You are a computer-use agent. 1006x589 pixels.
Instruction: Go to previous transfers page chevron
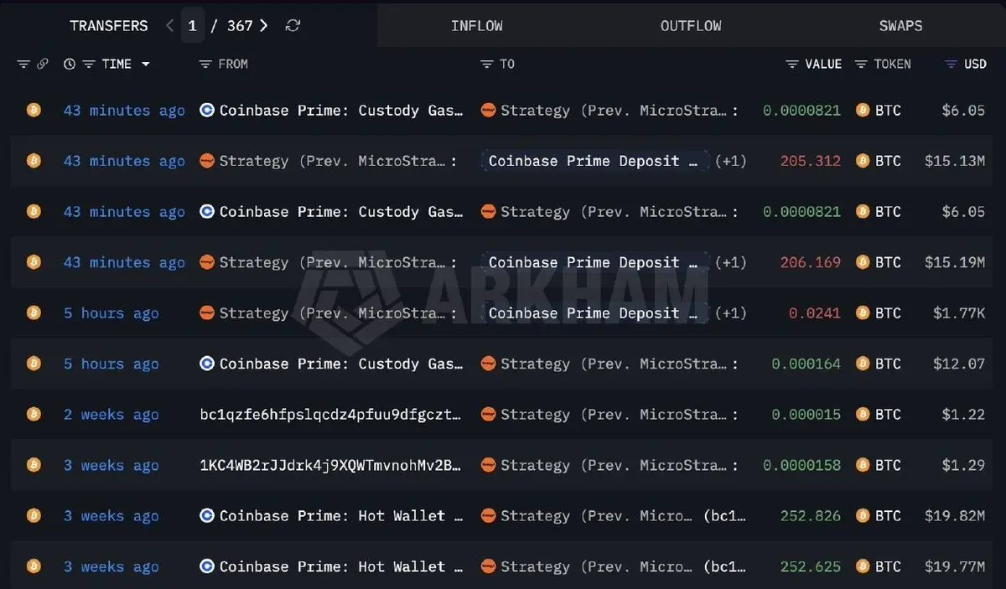click(169, 26)
